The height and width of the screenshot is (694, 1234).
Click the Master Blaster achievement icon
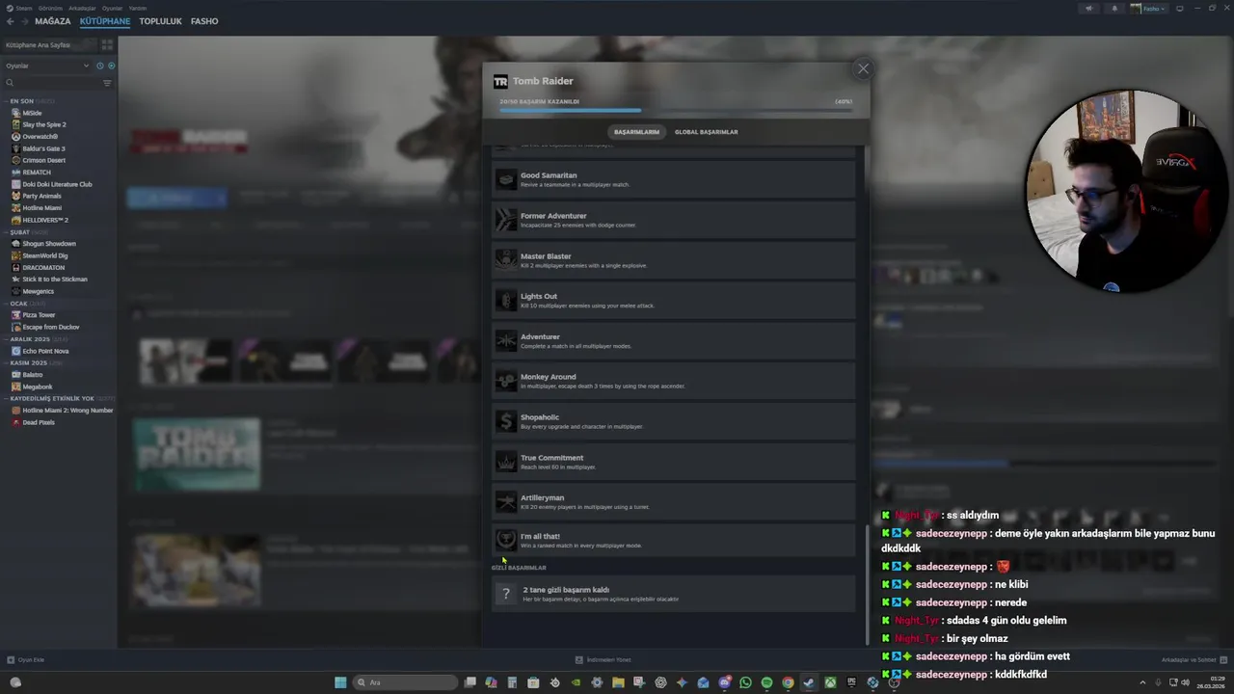506,260
